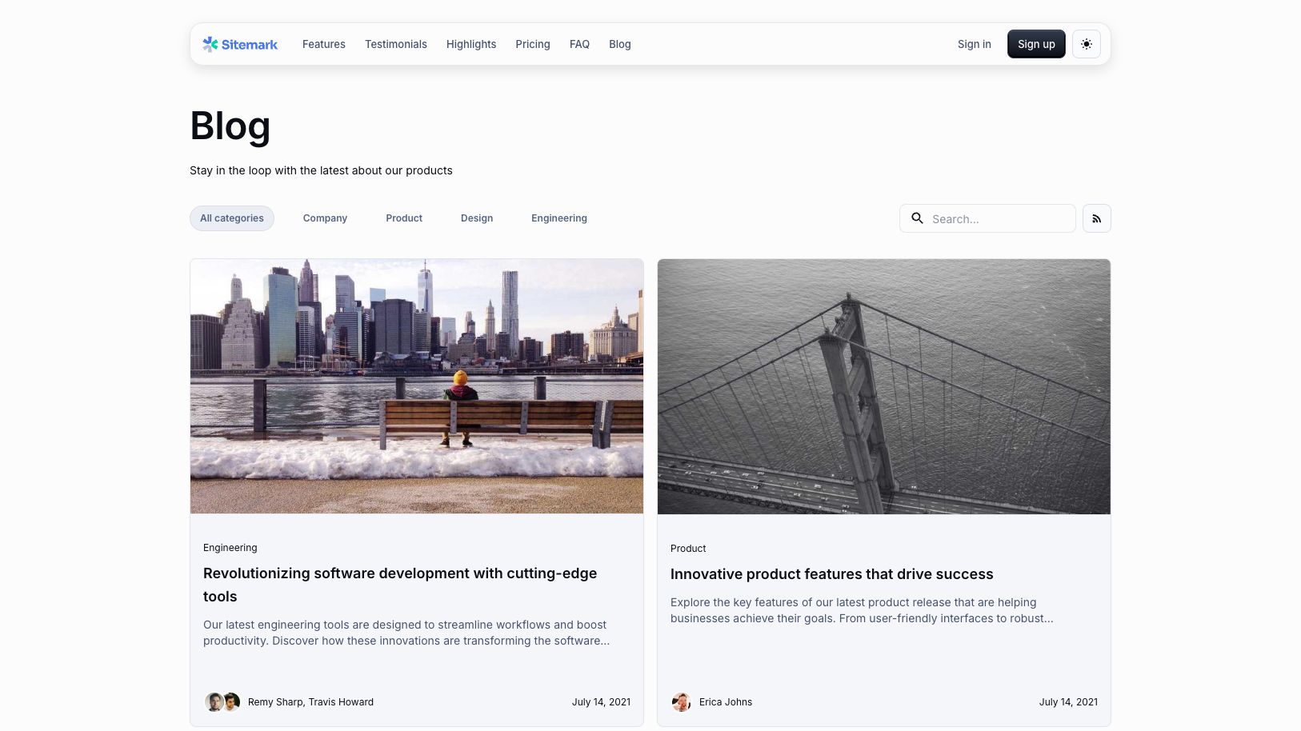Click the search magnifier icon
This screenshot has height=731, width=1301.
tap(918, 218)
